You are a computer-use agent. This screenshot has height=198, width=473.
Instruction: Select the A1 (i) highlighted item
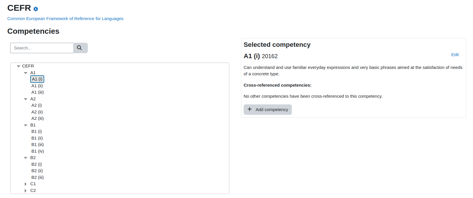[37, 79]
